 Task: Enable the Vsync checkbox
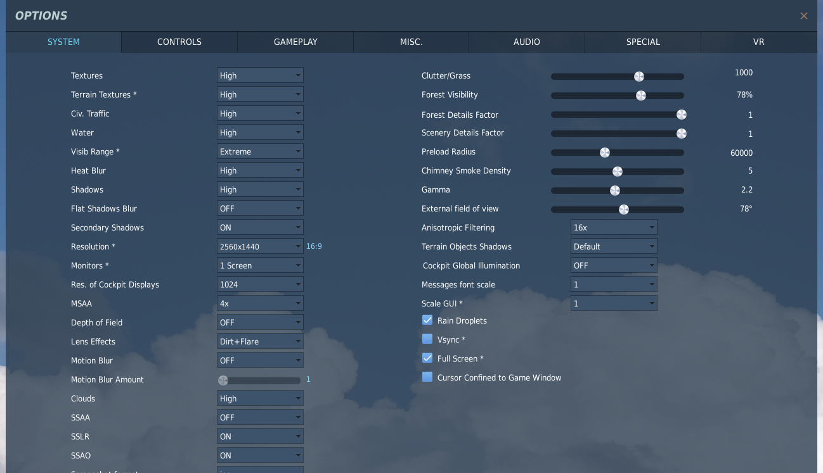click(427, 339)
